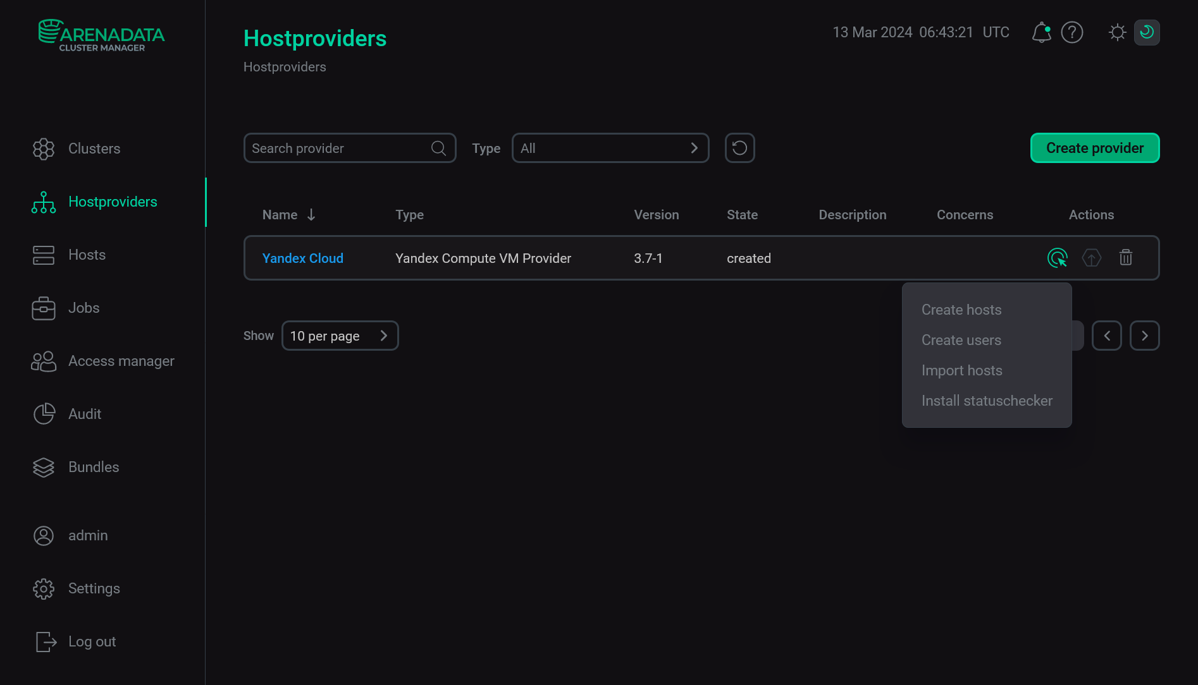
Task: Switch to light theme sun icon
Action: pyautogui.click(x=1118, y=32)
